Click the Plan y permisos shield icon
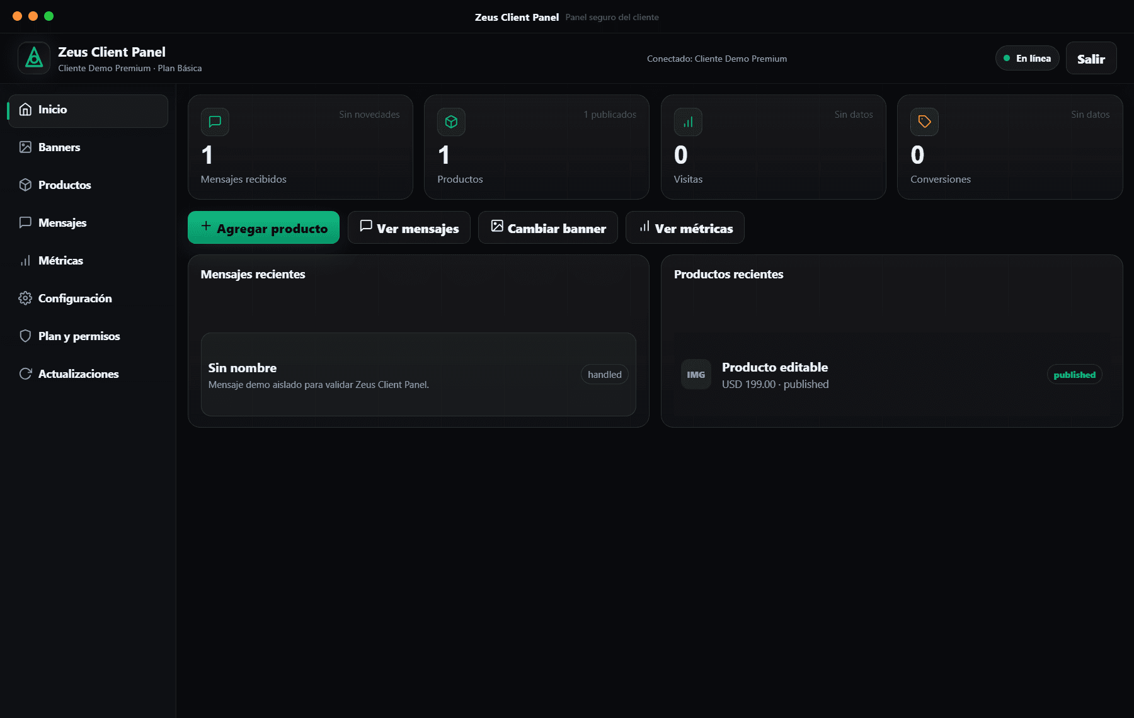 25,336
